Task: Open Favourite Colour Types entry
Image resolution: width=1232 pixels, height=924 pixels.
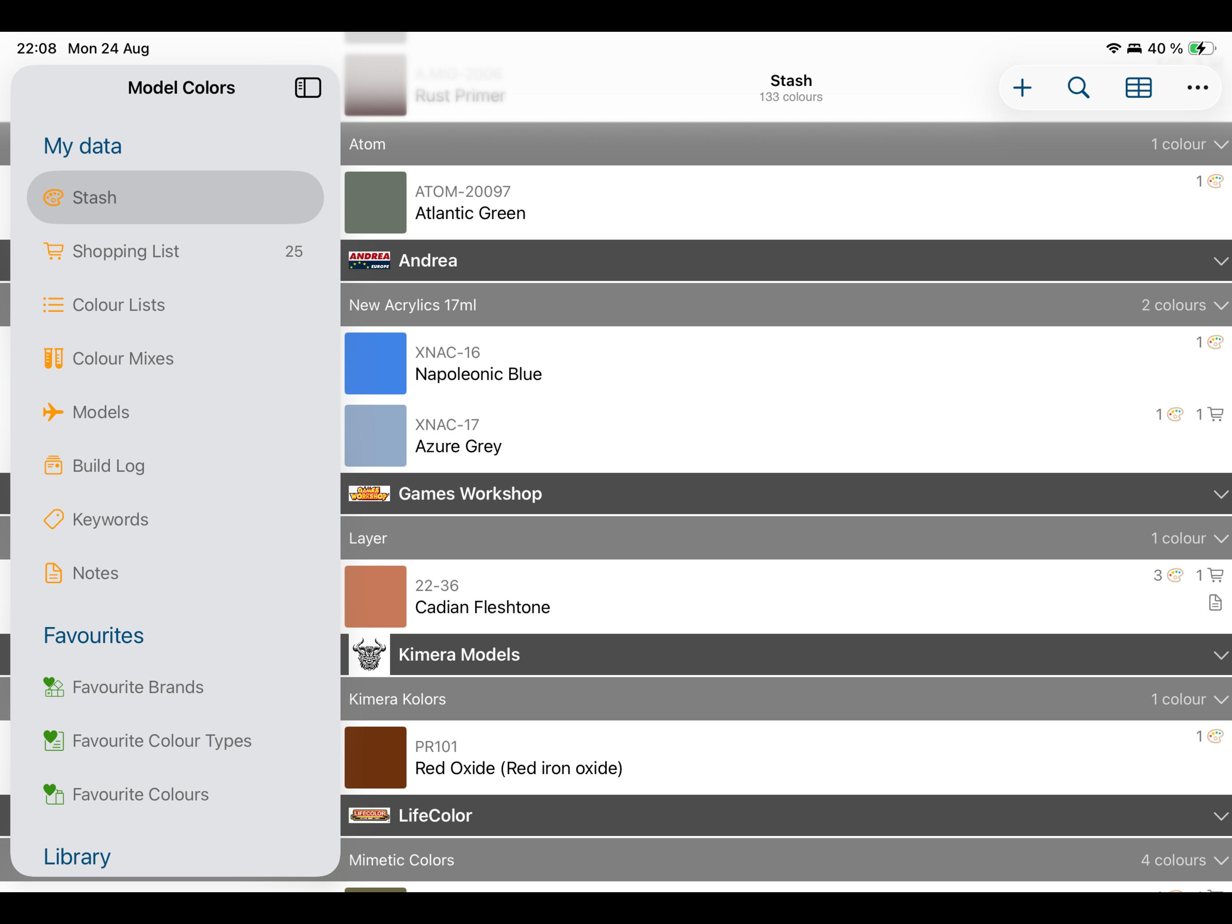Action: coord(175,740)
